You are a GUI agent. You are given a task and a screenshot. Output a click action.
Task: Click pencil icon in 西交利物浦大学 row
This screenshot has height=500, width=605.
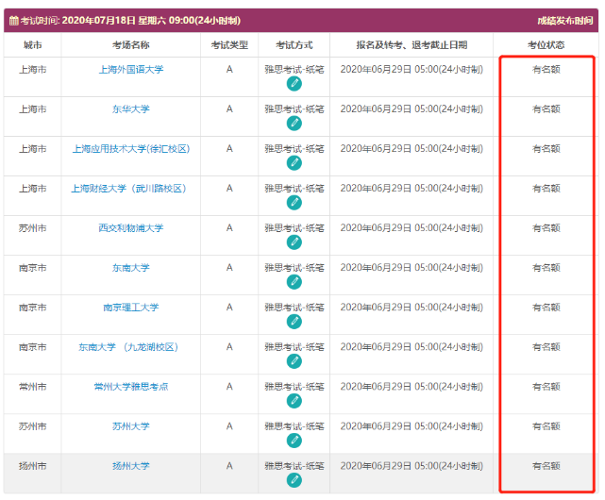[294, 242]
